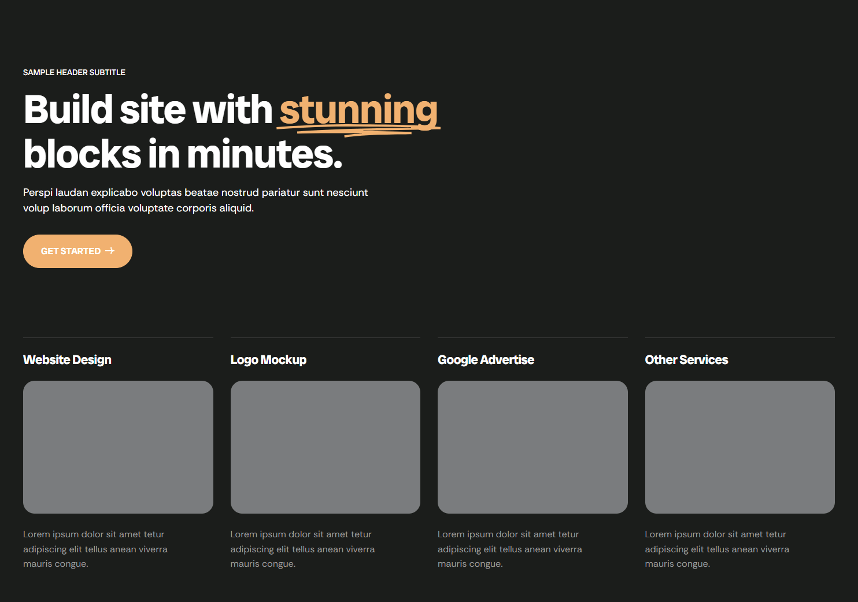
Task: Click the description text under Website Design
Action: click(95, 549)
